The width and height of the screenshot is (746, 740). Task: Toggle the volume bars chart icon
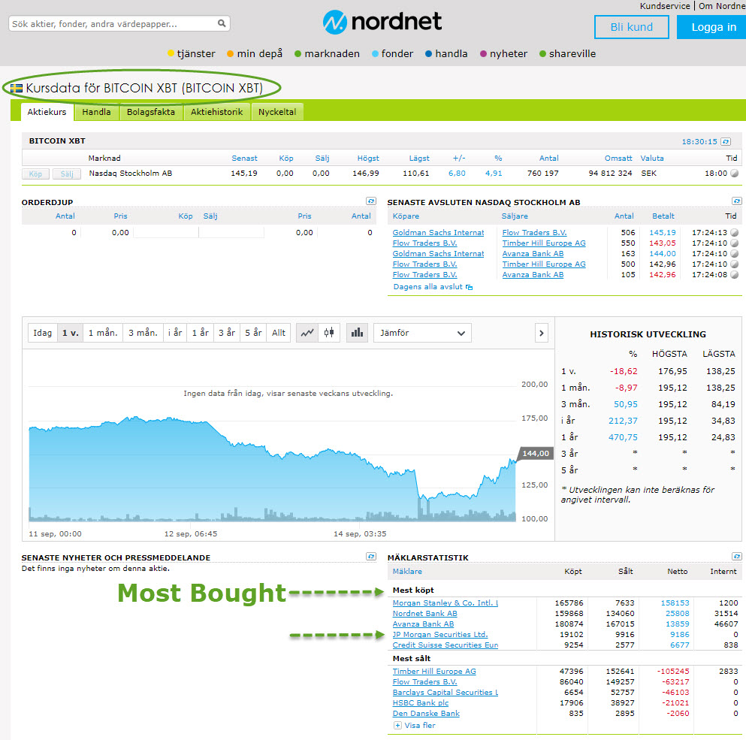point(357,333)
